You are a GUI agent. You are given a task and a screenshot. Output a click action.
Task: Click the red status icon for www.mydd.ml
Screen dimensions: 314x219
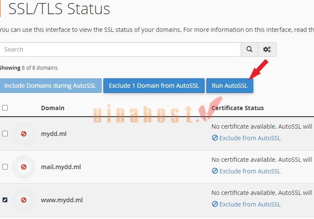tap(24, 200)
